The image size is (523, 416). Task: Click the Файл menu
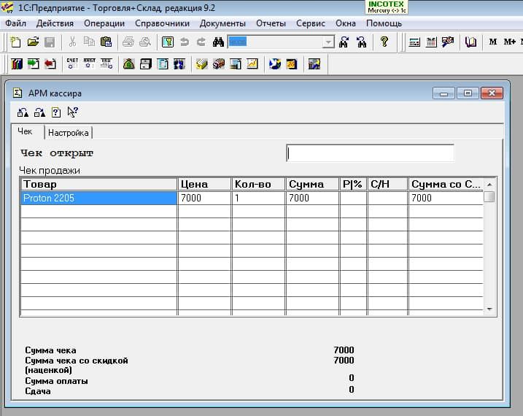click(x=15, y=23)
